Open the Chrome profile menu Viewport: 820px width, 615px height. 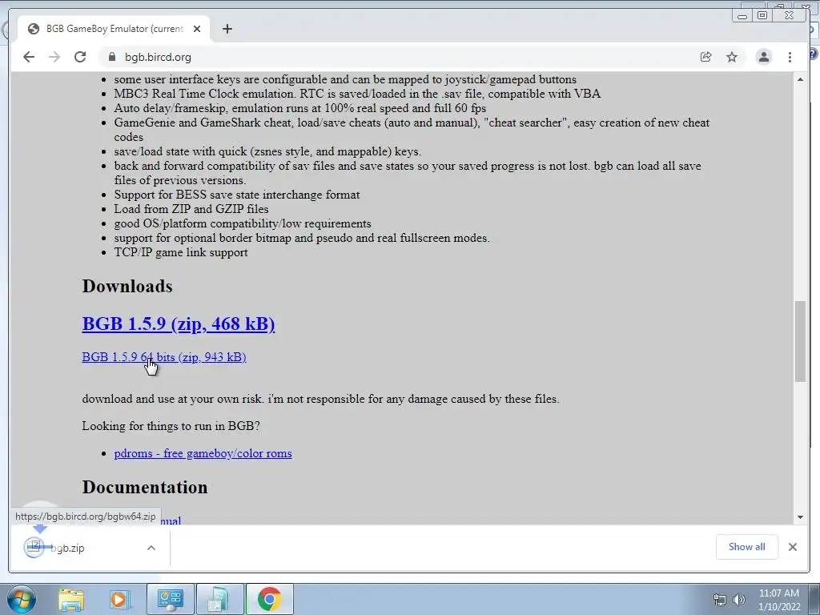point(763,57)
